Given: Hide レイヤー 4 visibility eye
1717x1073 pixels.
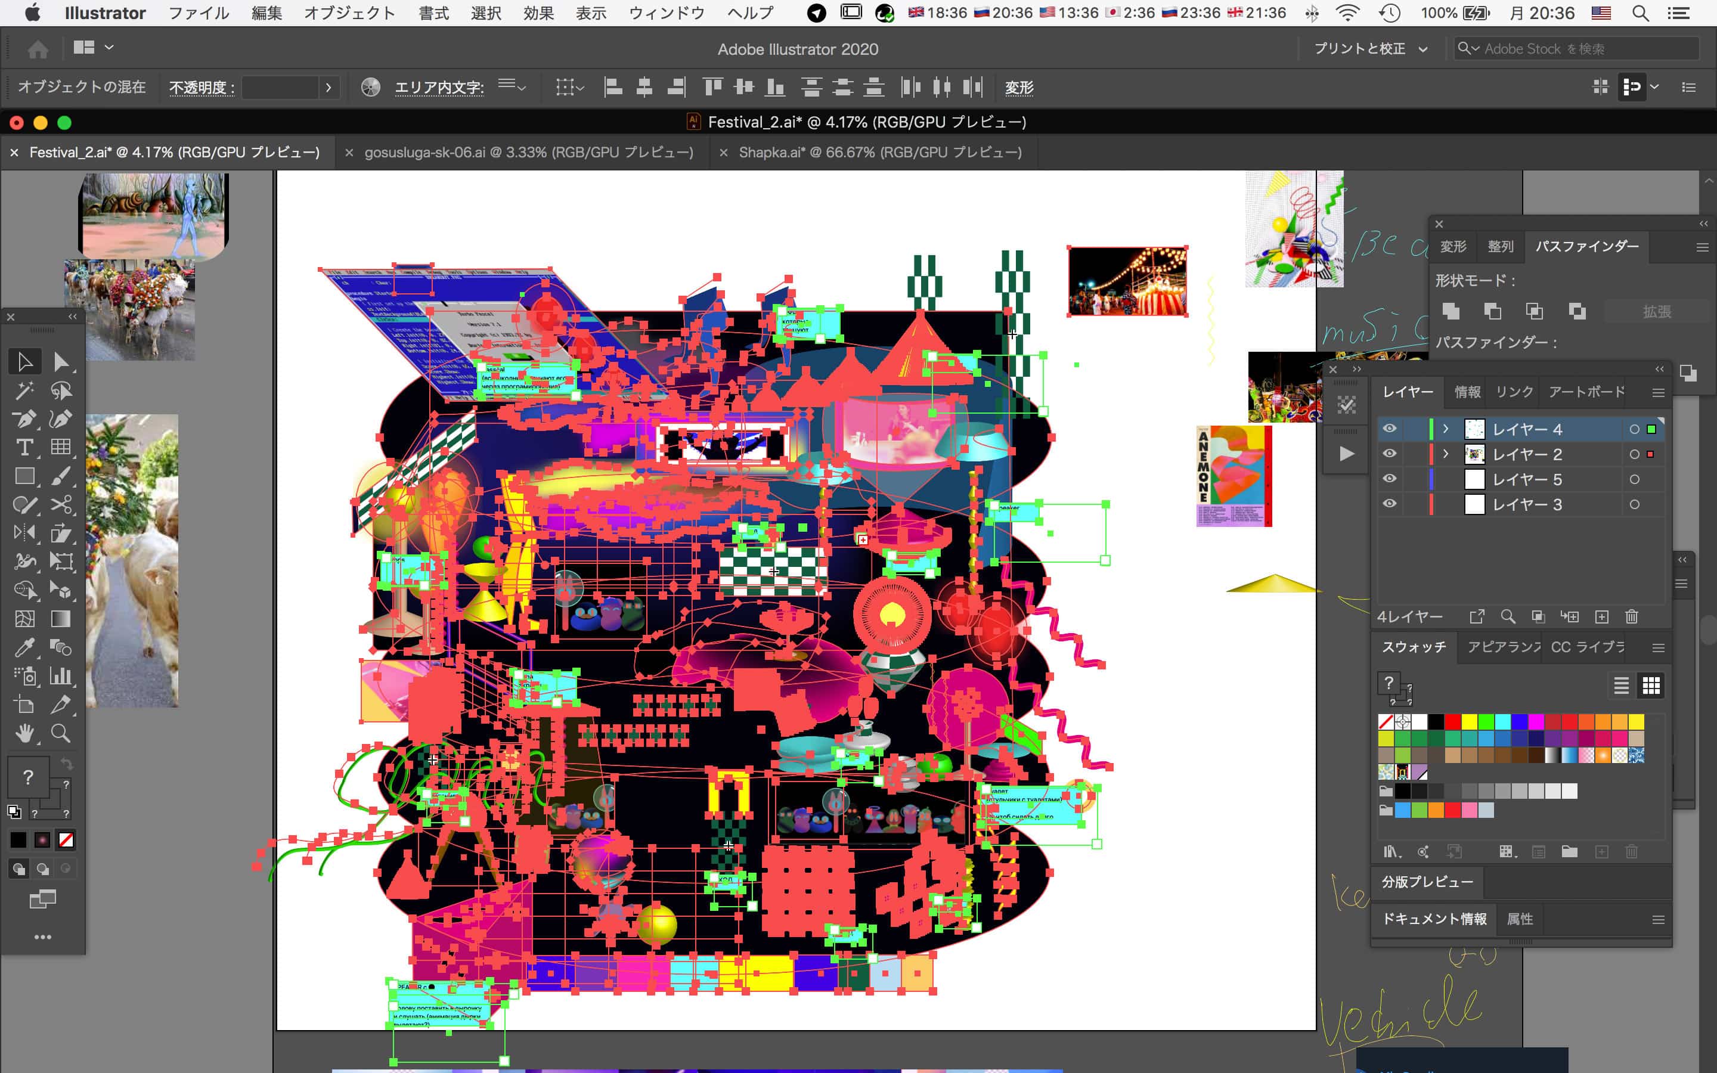Looking at the screenshot, I should [1389, 429].
